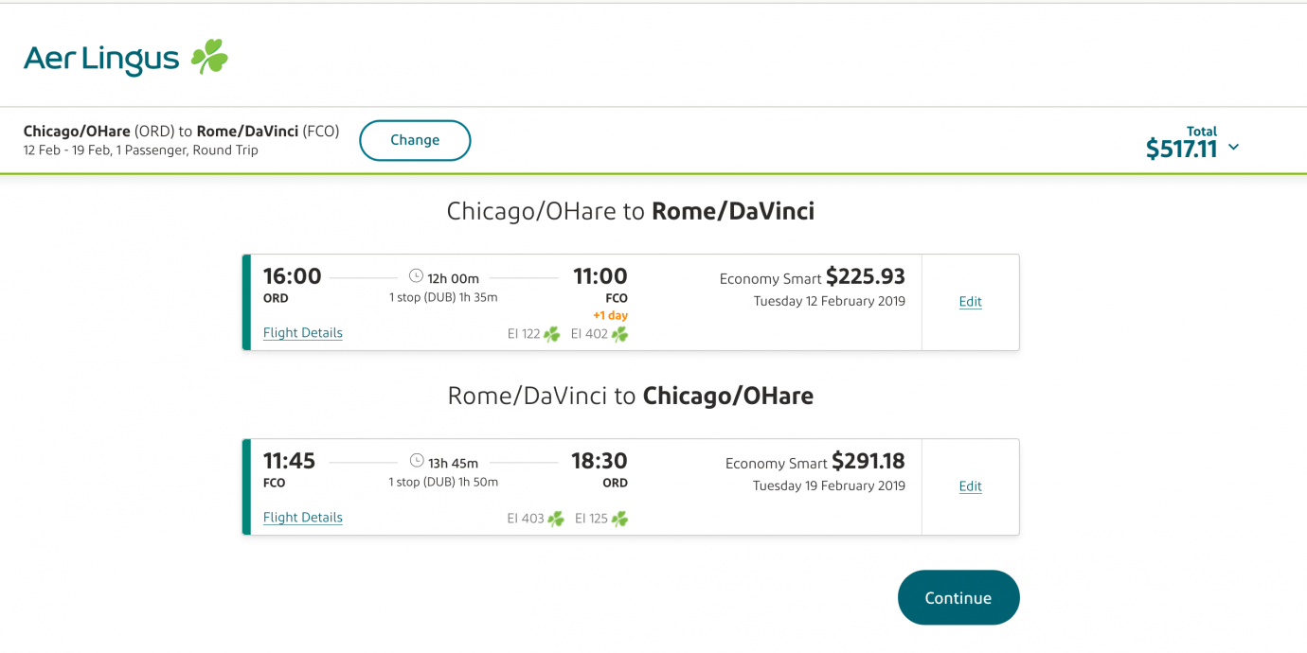Open the $517.11 total breakdown
This screenshot has height=653, width=1307.
pyautogui.click(x=1181, y=149)
